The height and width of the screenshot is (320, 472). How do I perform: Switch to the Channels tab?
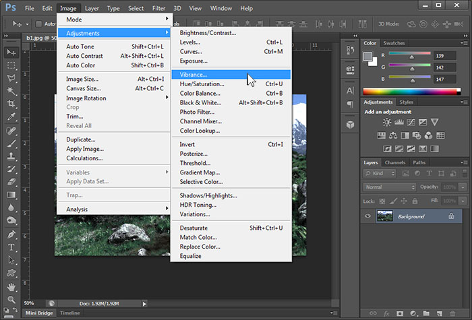395,162
